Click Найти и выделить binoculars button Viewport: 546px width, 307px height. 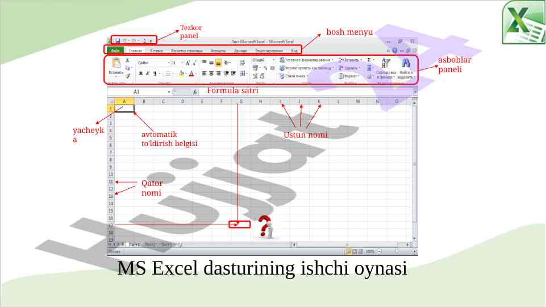406,68
